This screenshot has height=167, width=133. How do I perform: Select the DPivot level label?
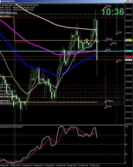point(109,39)
